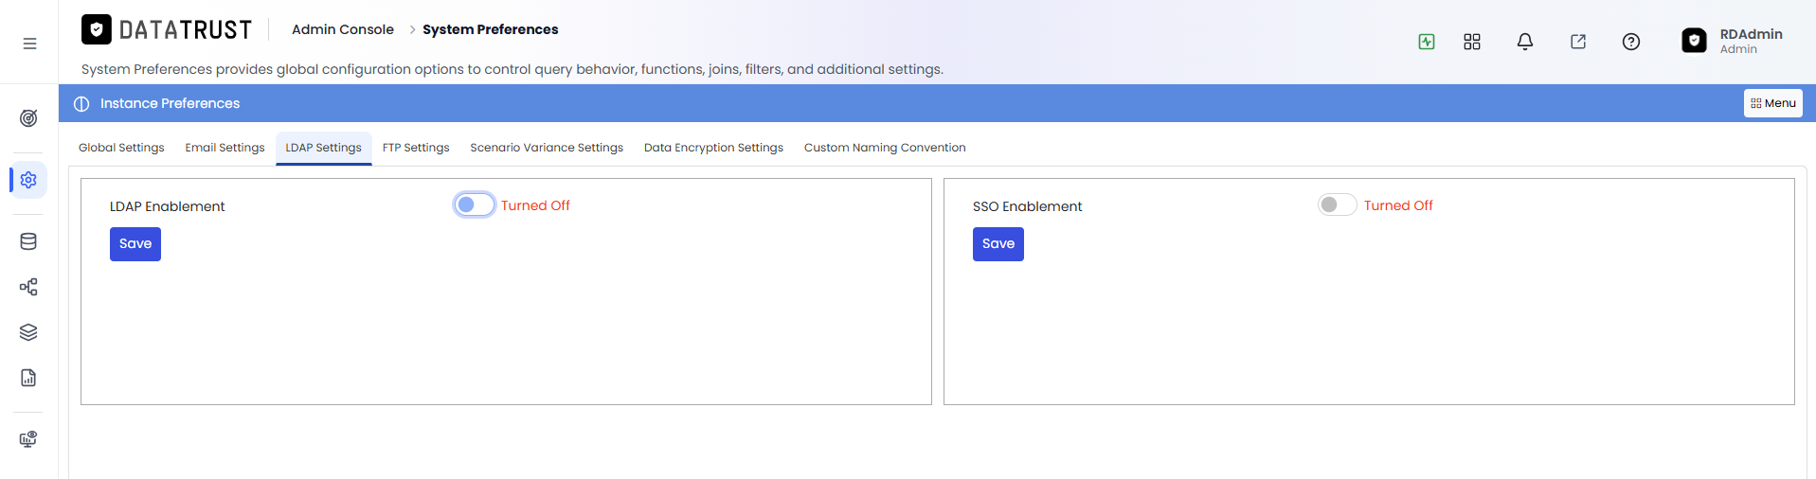Screen dimensions: 1816x479
Task: Open the database icon in sidebar
Action: [28, 241]
